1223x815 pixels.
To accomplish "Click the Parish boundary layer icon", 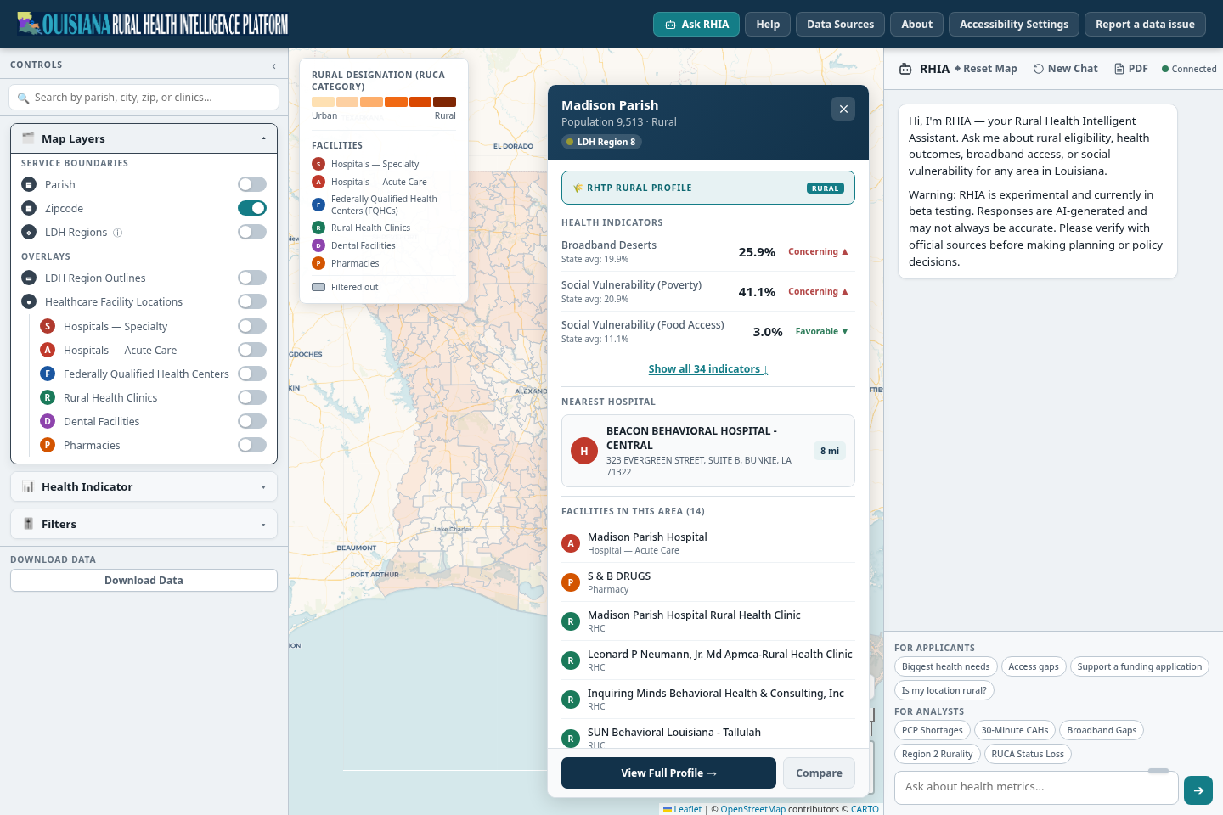I will tap(29, 184).
